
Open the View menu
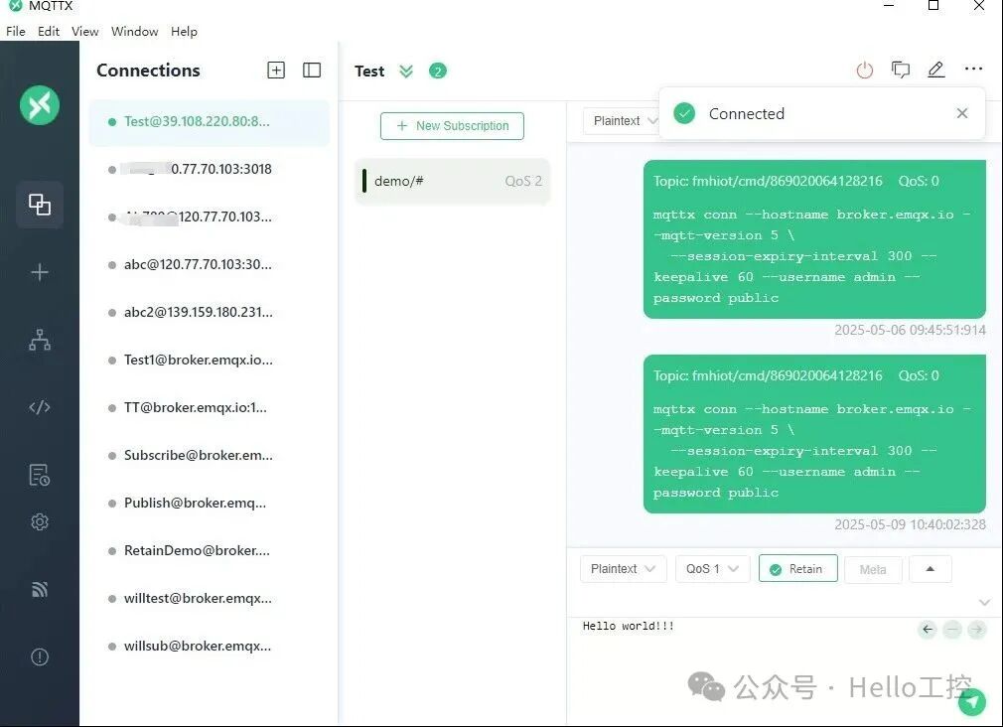(85, 32)
